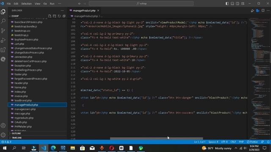Click Spaces: 4 indentation setting
The image size is (271, 152).
[x=213, y=142]
